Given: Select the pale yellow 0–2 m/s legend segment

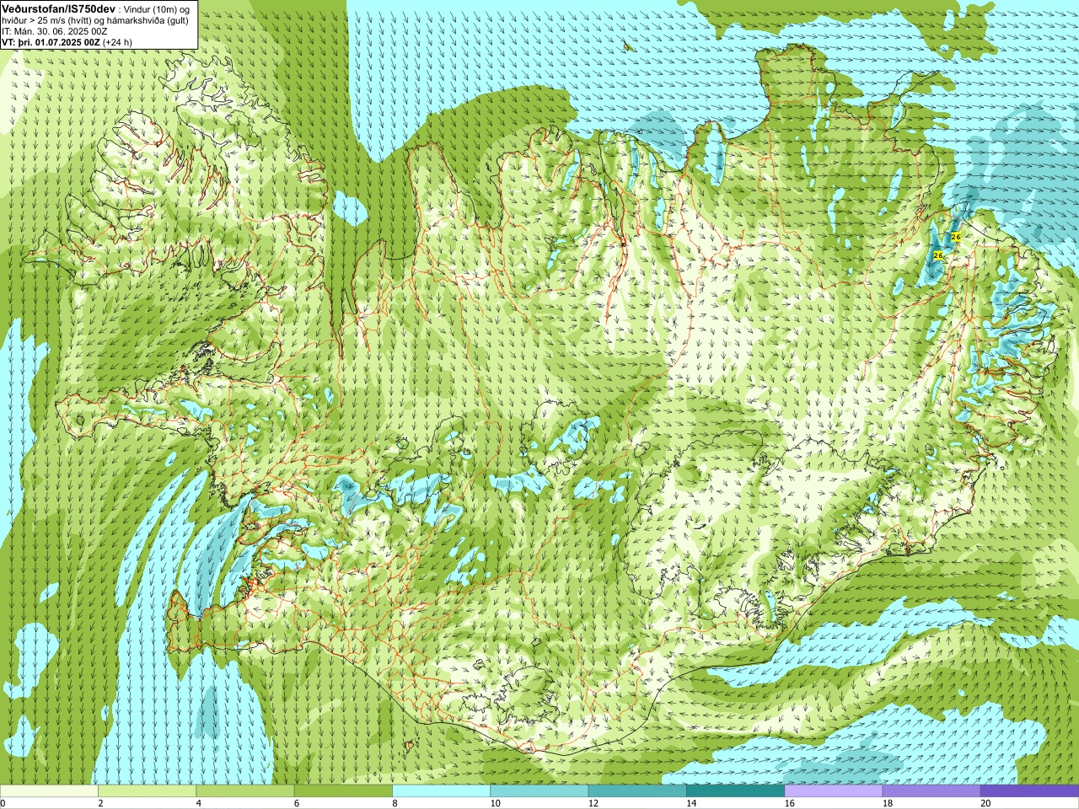Looking at the screenshot, I should [x=49, y=791].
